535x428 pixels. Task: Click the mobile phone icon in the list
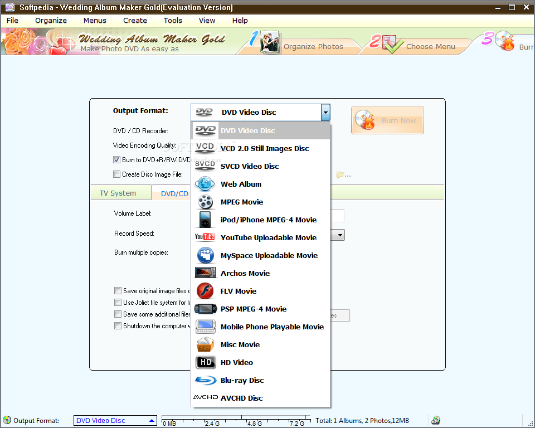[x=206, y=327]
